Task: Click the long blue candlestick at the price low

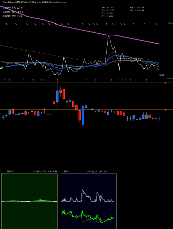Action: pyautogui.click(x=83, y=116)
